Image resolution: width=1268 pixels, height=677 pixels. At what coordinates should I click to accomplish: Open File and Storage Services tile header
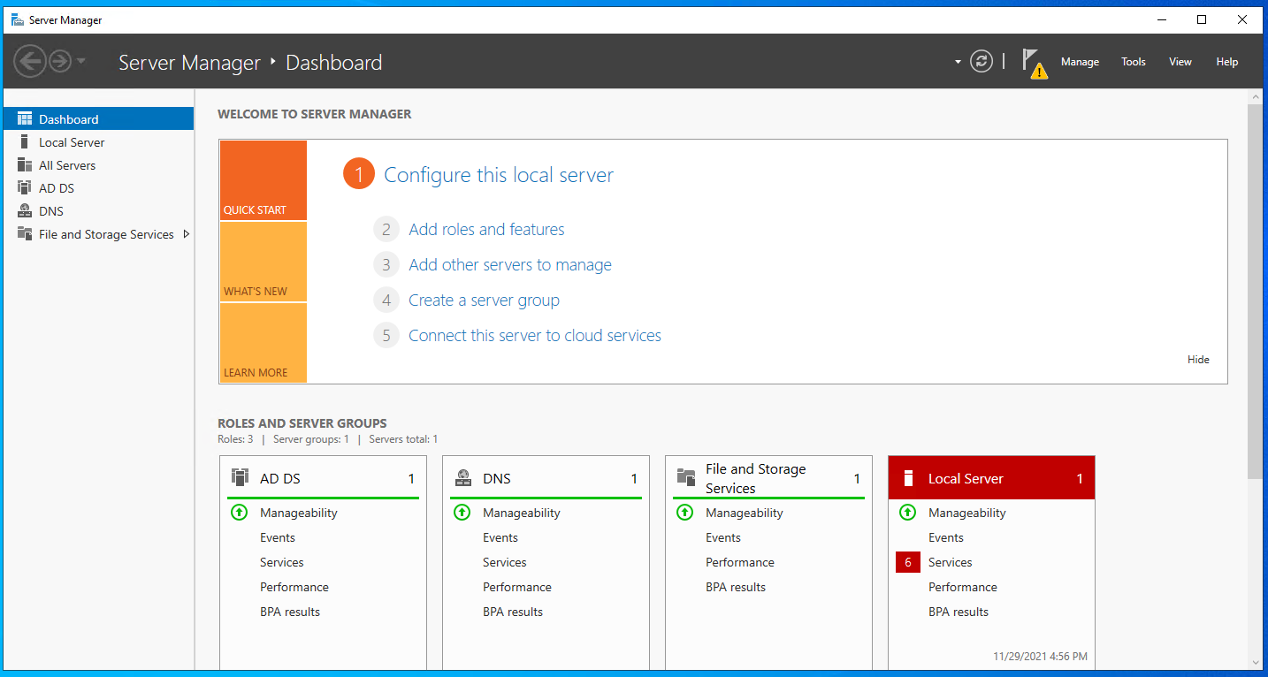click(768, 478)
